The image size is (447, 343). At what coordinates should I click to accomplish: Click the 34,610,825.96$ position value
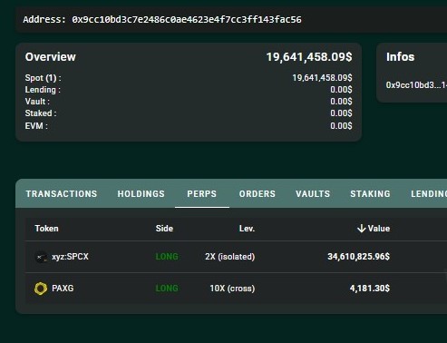359,257
